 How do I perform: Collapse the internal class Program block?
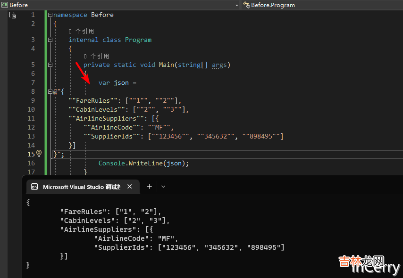(50, 40)
